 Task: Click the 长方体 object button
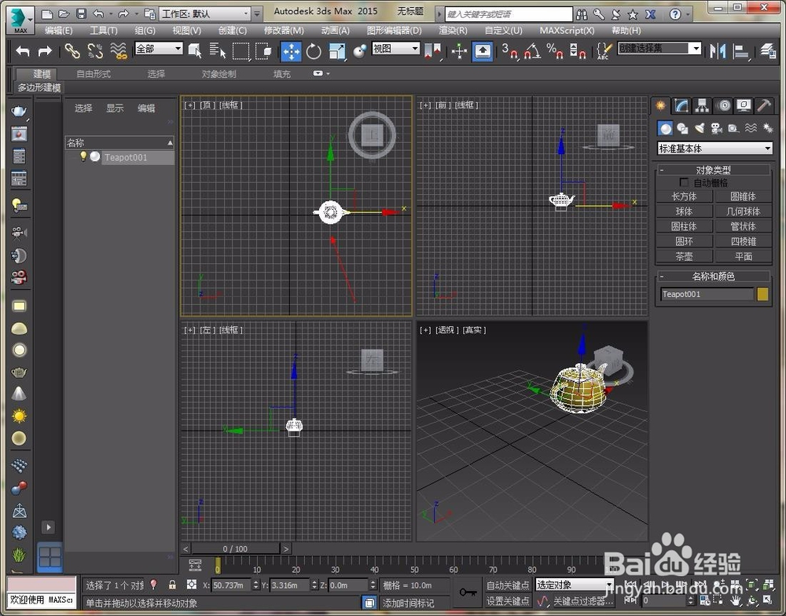click(x=684, y=196)
